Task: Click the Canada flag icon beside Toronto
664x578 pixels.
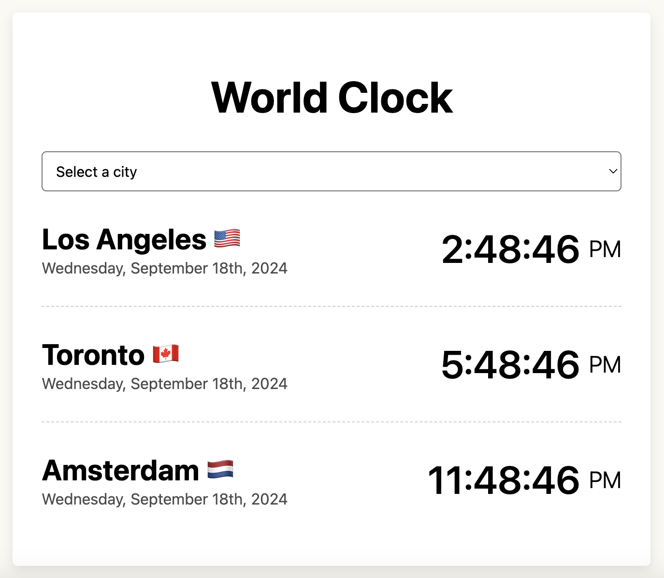Action: point(165,354)
